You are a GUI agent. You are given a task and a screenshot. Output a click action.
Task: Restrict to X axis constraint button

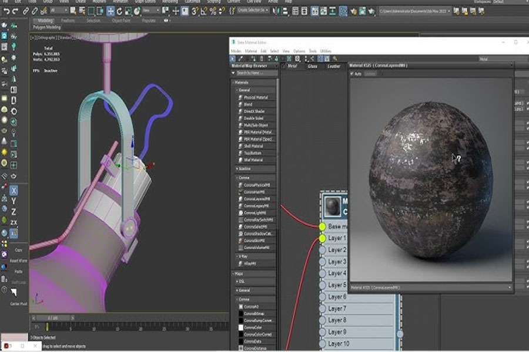[14, 191]
